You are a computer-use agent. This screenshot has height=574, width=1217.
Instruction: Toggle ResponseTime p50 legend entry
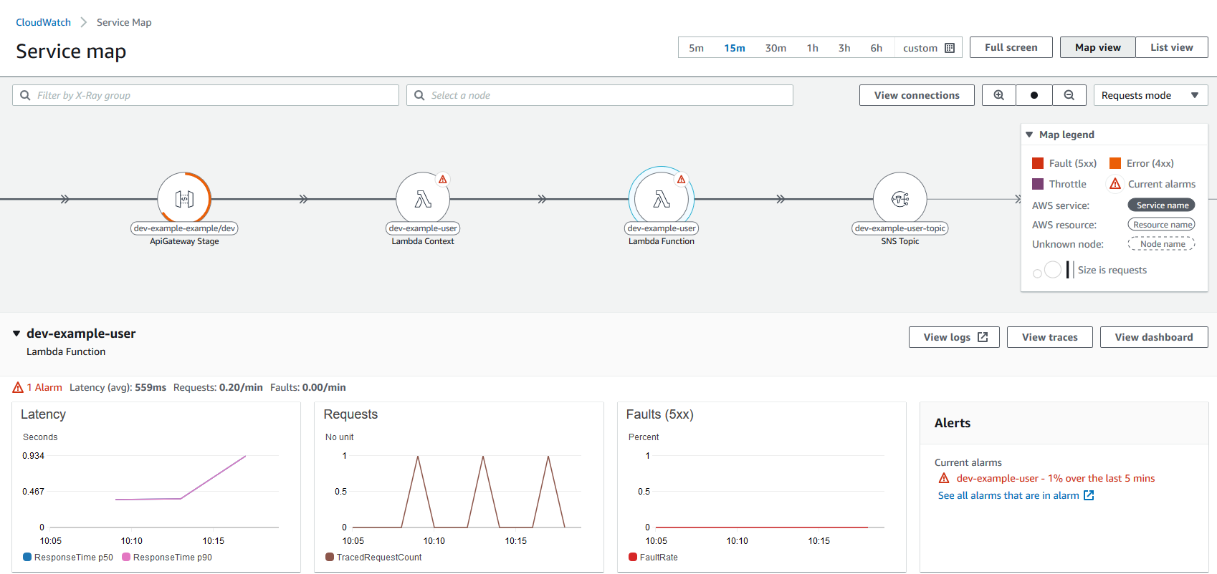(x=68, y=557)
